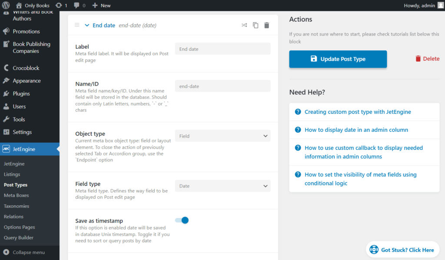Click the conditional logic shuffle icon
This screenshot has height=260, width=445.
point(244,25)
